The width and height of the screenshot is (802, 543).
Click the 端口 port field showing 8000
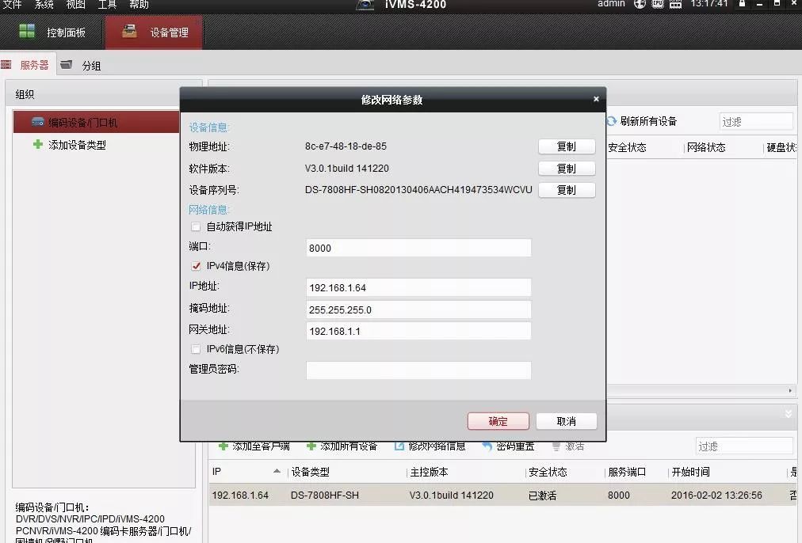point(418,248)
